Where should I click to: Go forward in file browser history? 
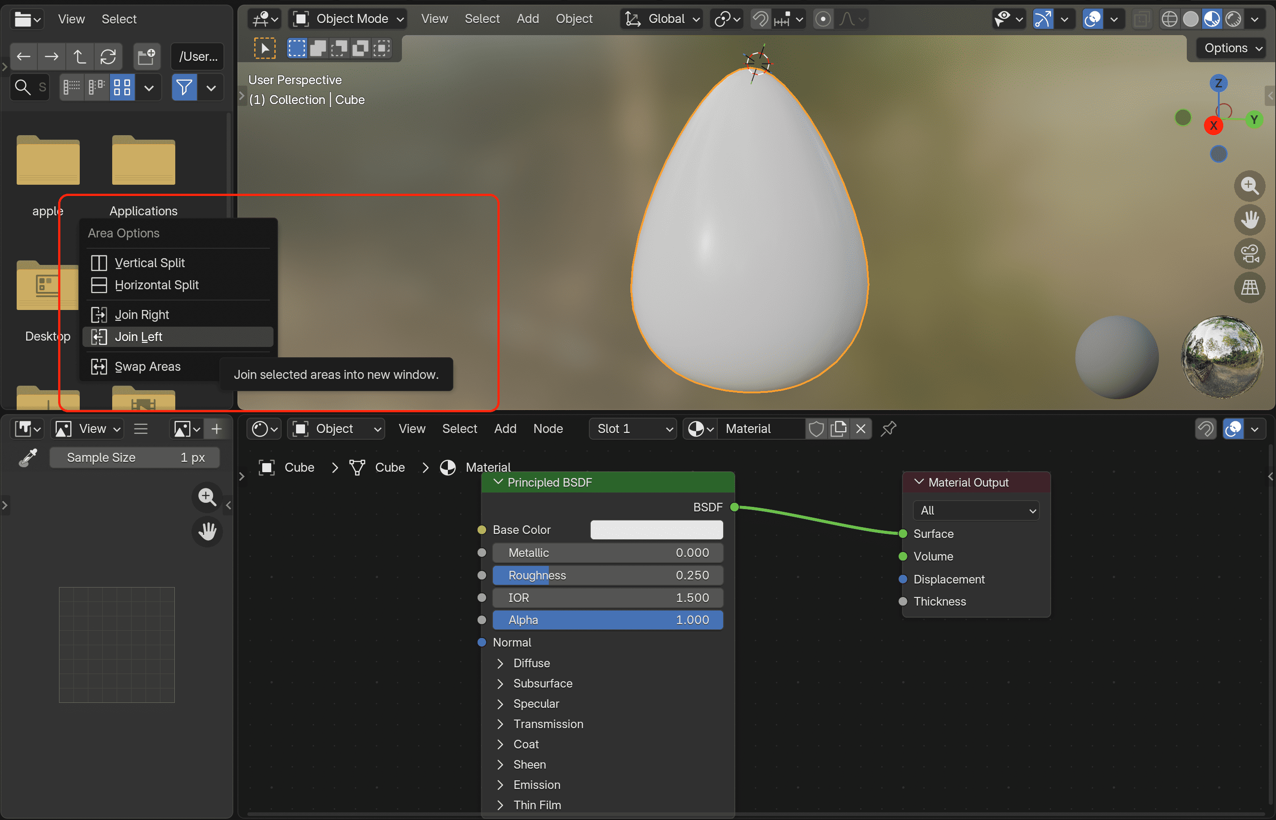(52, 56)
